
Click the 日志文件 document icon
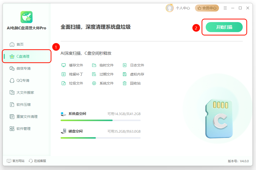coord(125,65)
